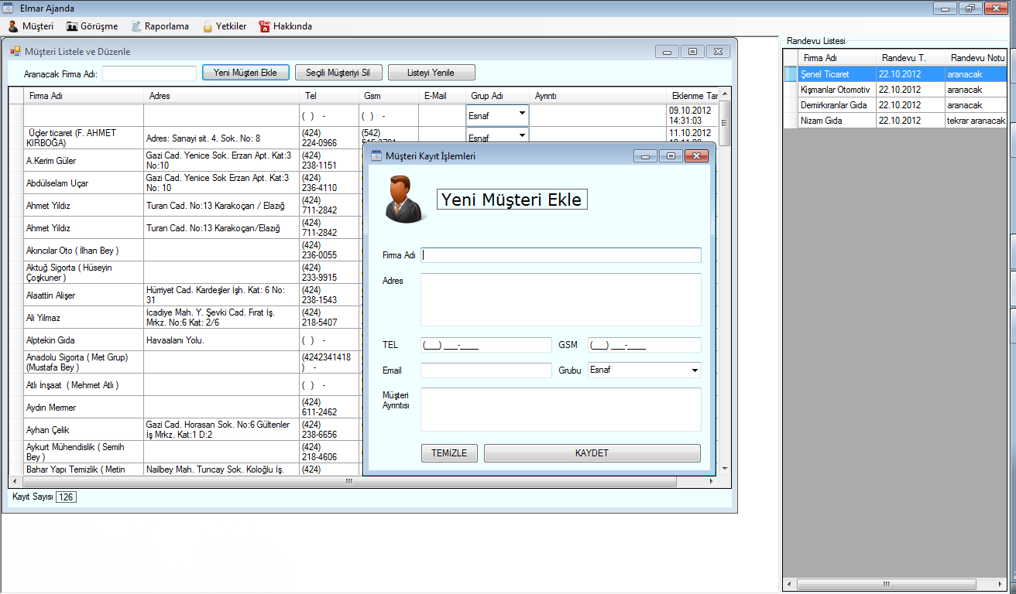Click the Müşteri menu icon
The width and height of the screenshot is (1016, 594).
click(x=12, y=26)
